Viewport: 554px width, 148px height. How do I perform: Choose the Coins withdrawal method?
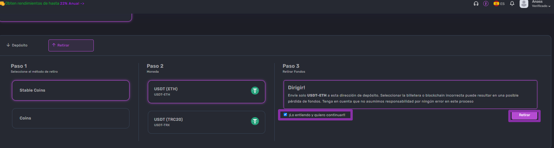click(x=71, y=118)
